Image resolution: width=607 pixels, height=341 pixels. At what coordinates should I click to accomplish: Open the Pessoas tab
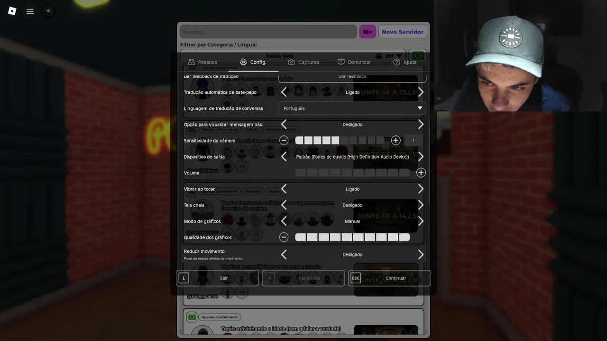coord(202,62)
